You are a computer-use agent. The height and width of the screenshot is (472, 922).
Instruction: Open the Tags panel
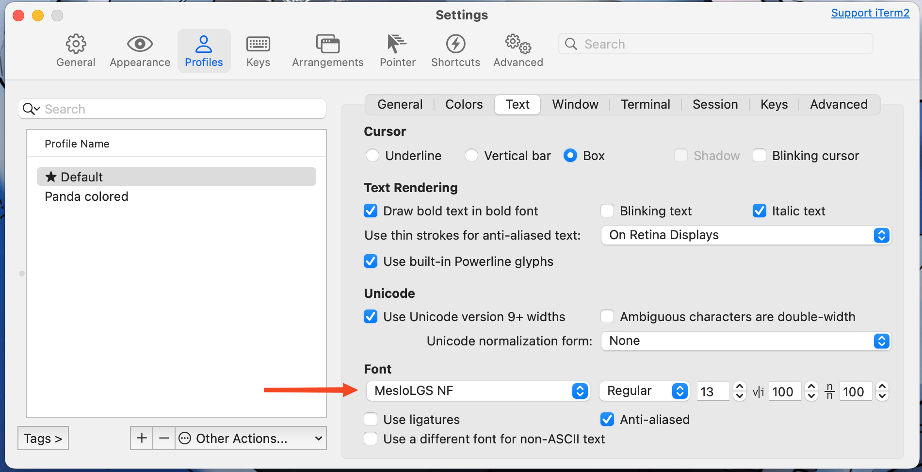(43, 438)
